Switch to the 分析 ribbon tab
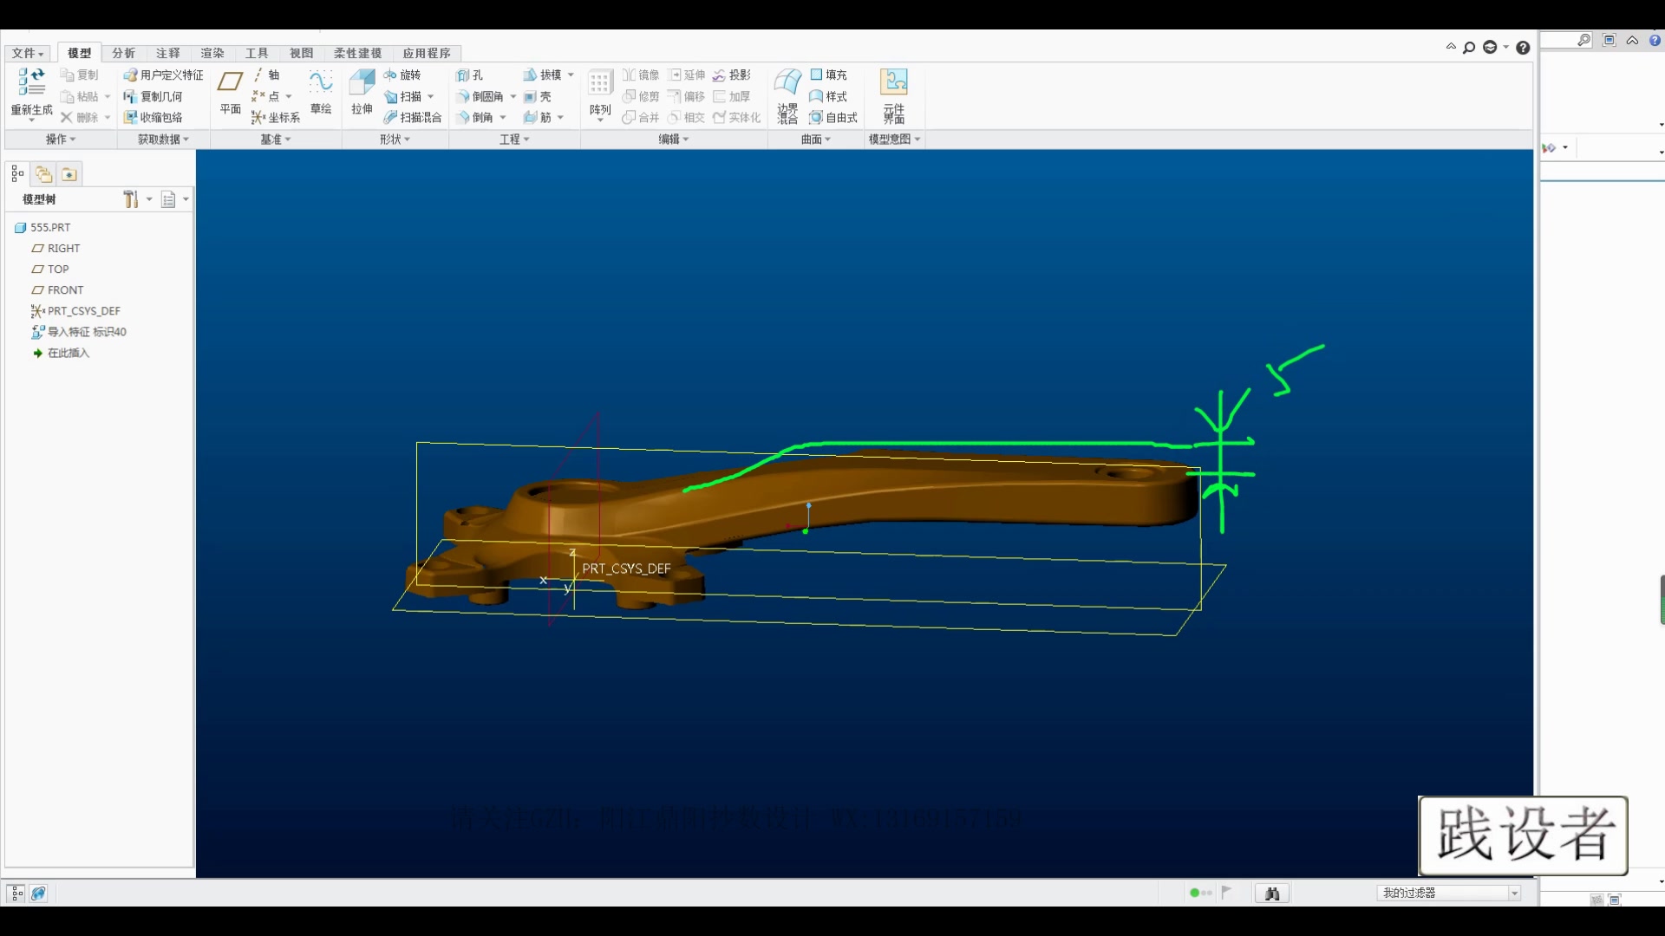Screen dimensions: 1665x936 [123, 53]
